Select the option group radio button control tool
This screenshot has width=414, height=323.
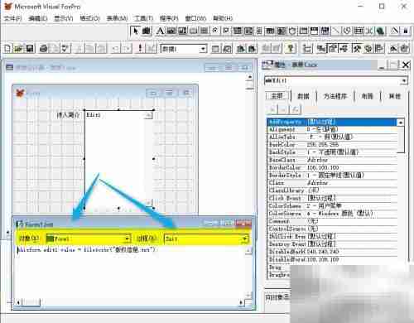coord(215,31)
